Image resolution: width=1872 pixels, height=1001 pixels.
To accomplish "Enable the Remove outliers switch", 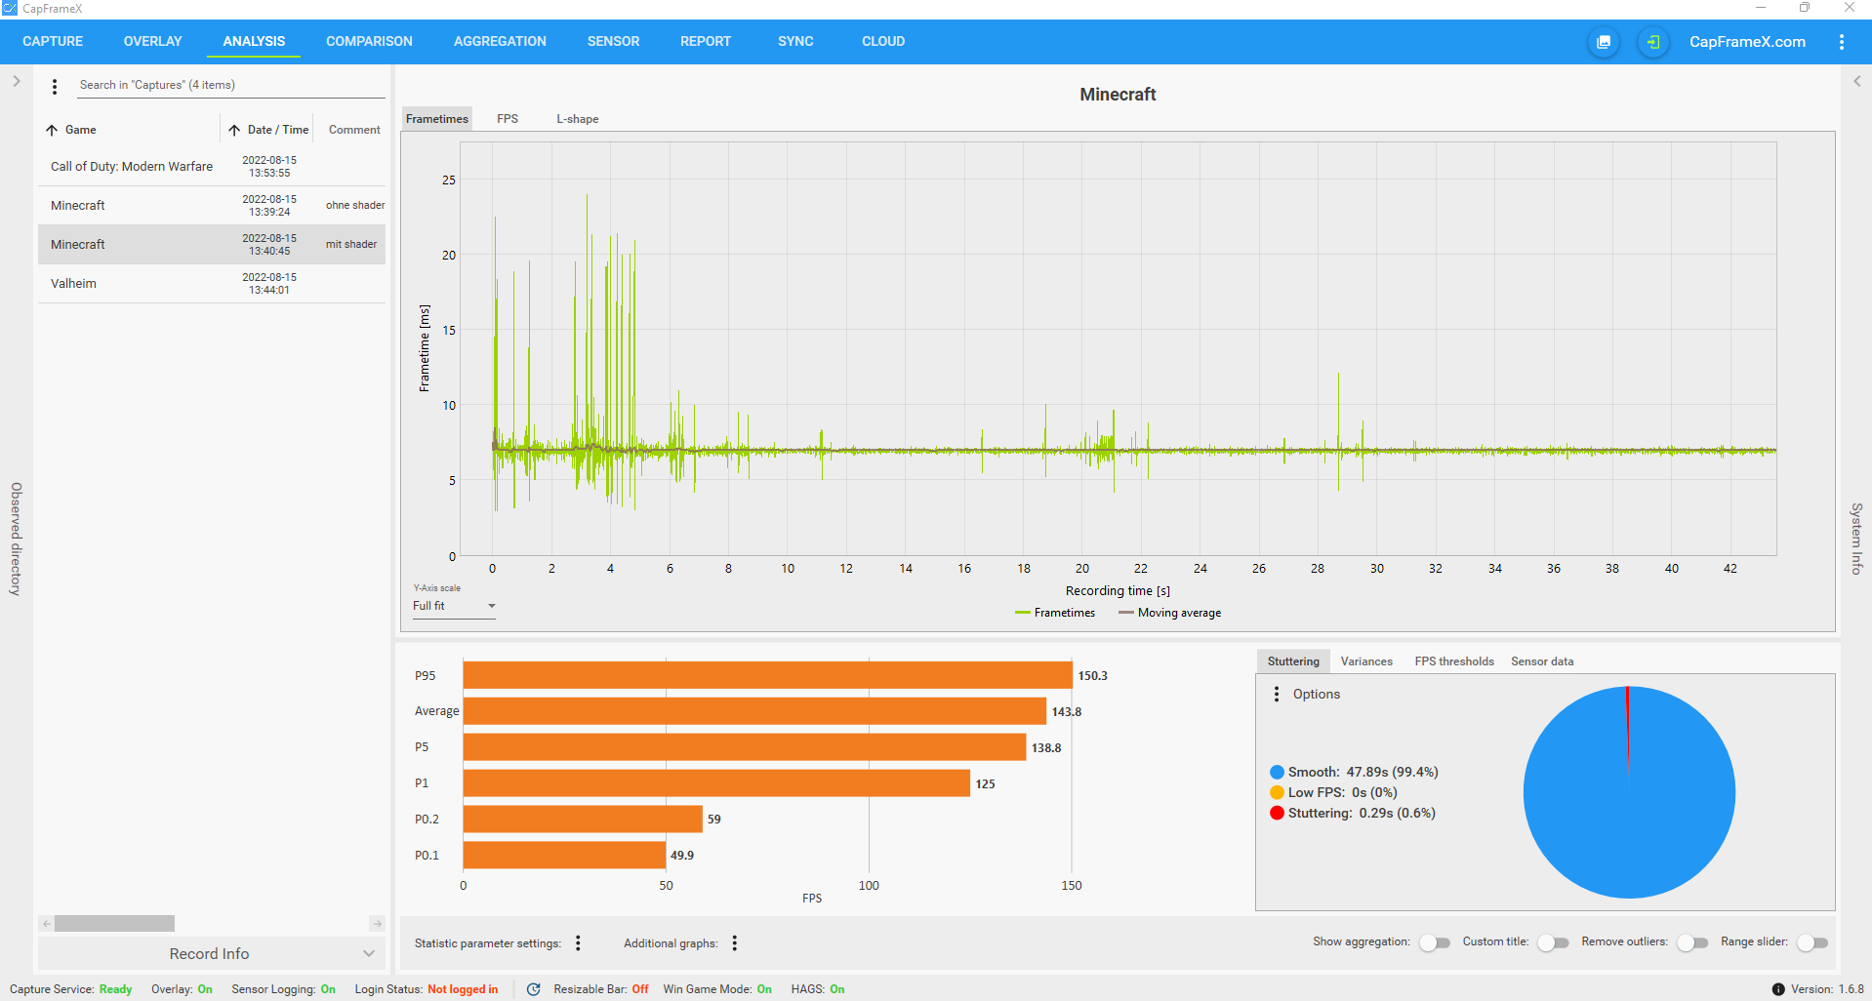I will coord(1691,942).
